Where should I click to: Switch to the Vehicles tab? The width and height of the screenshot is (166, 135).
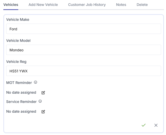click(11, 5)
